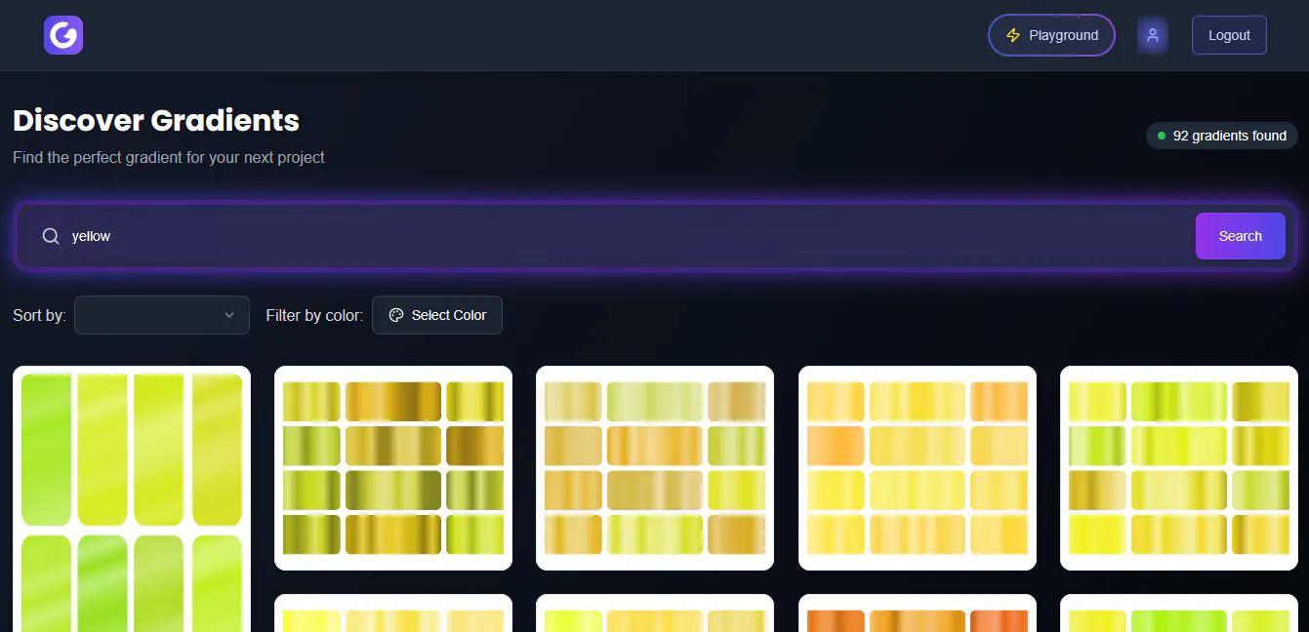This screenshot has height=632, width=1309.
Task: Click the purple G logo icon
Action: click(63, 35)
